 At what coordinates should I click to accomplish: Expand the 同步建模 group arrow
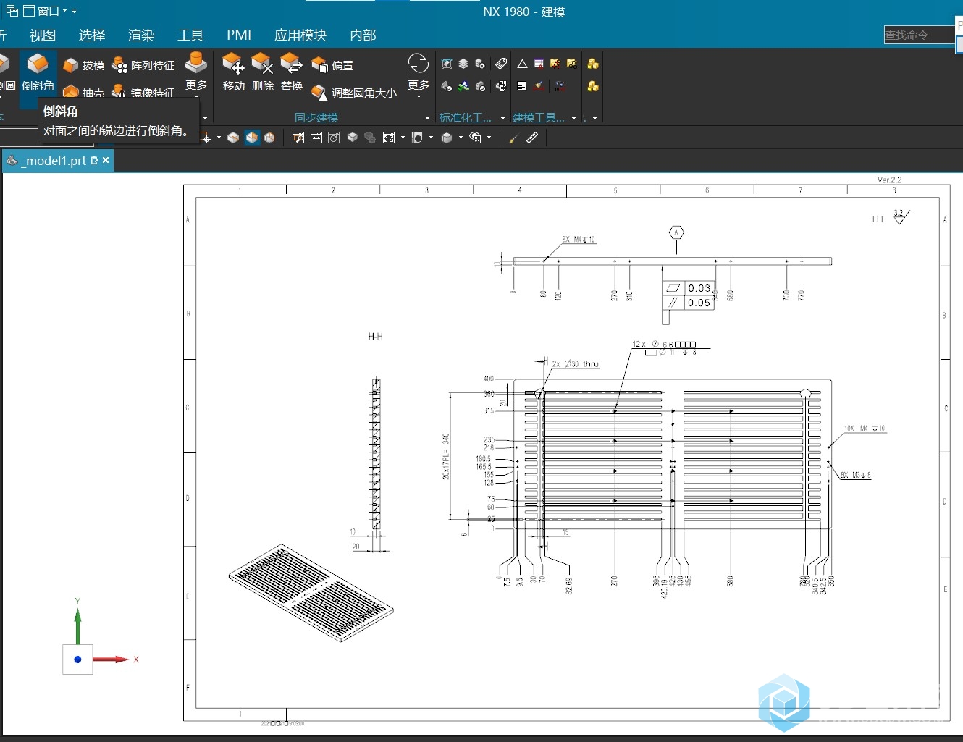427,118
